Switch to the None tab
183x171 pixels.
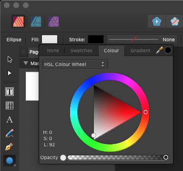tap(53, 50)
